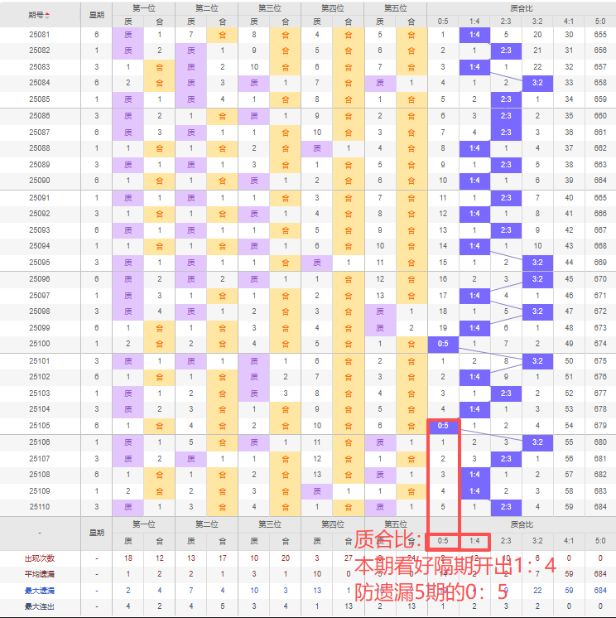The height and width of the screenshot is (618, 616).
Task: Click highlighted 0:5 cell in row 25105
Action: click(443, 426)
